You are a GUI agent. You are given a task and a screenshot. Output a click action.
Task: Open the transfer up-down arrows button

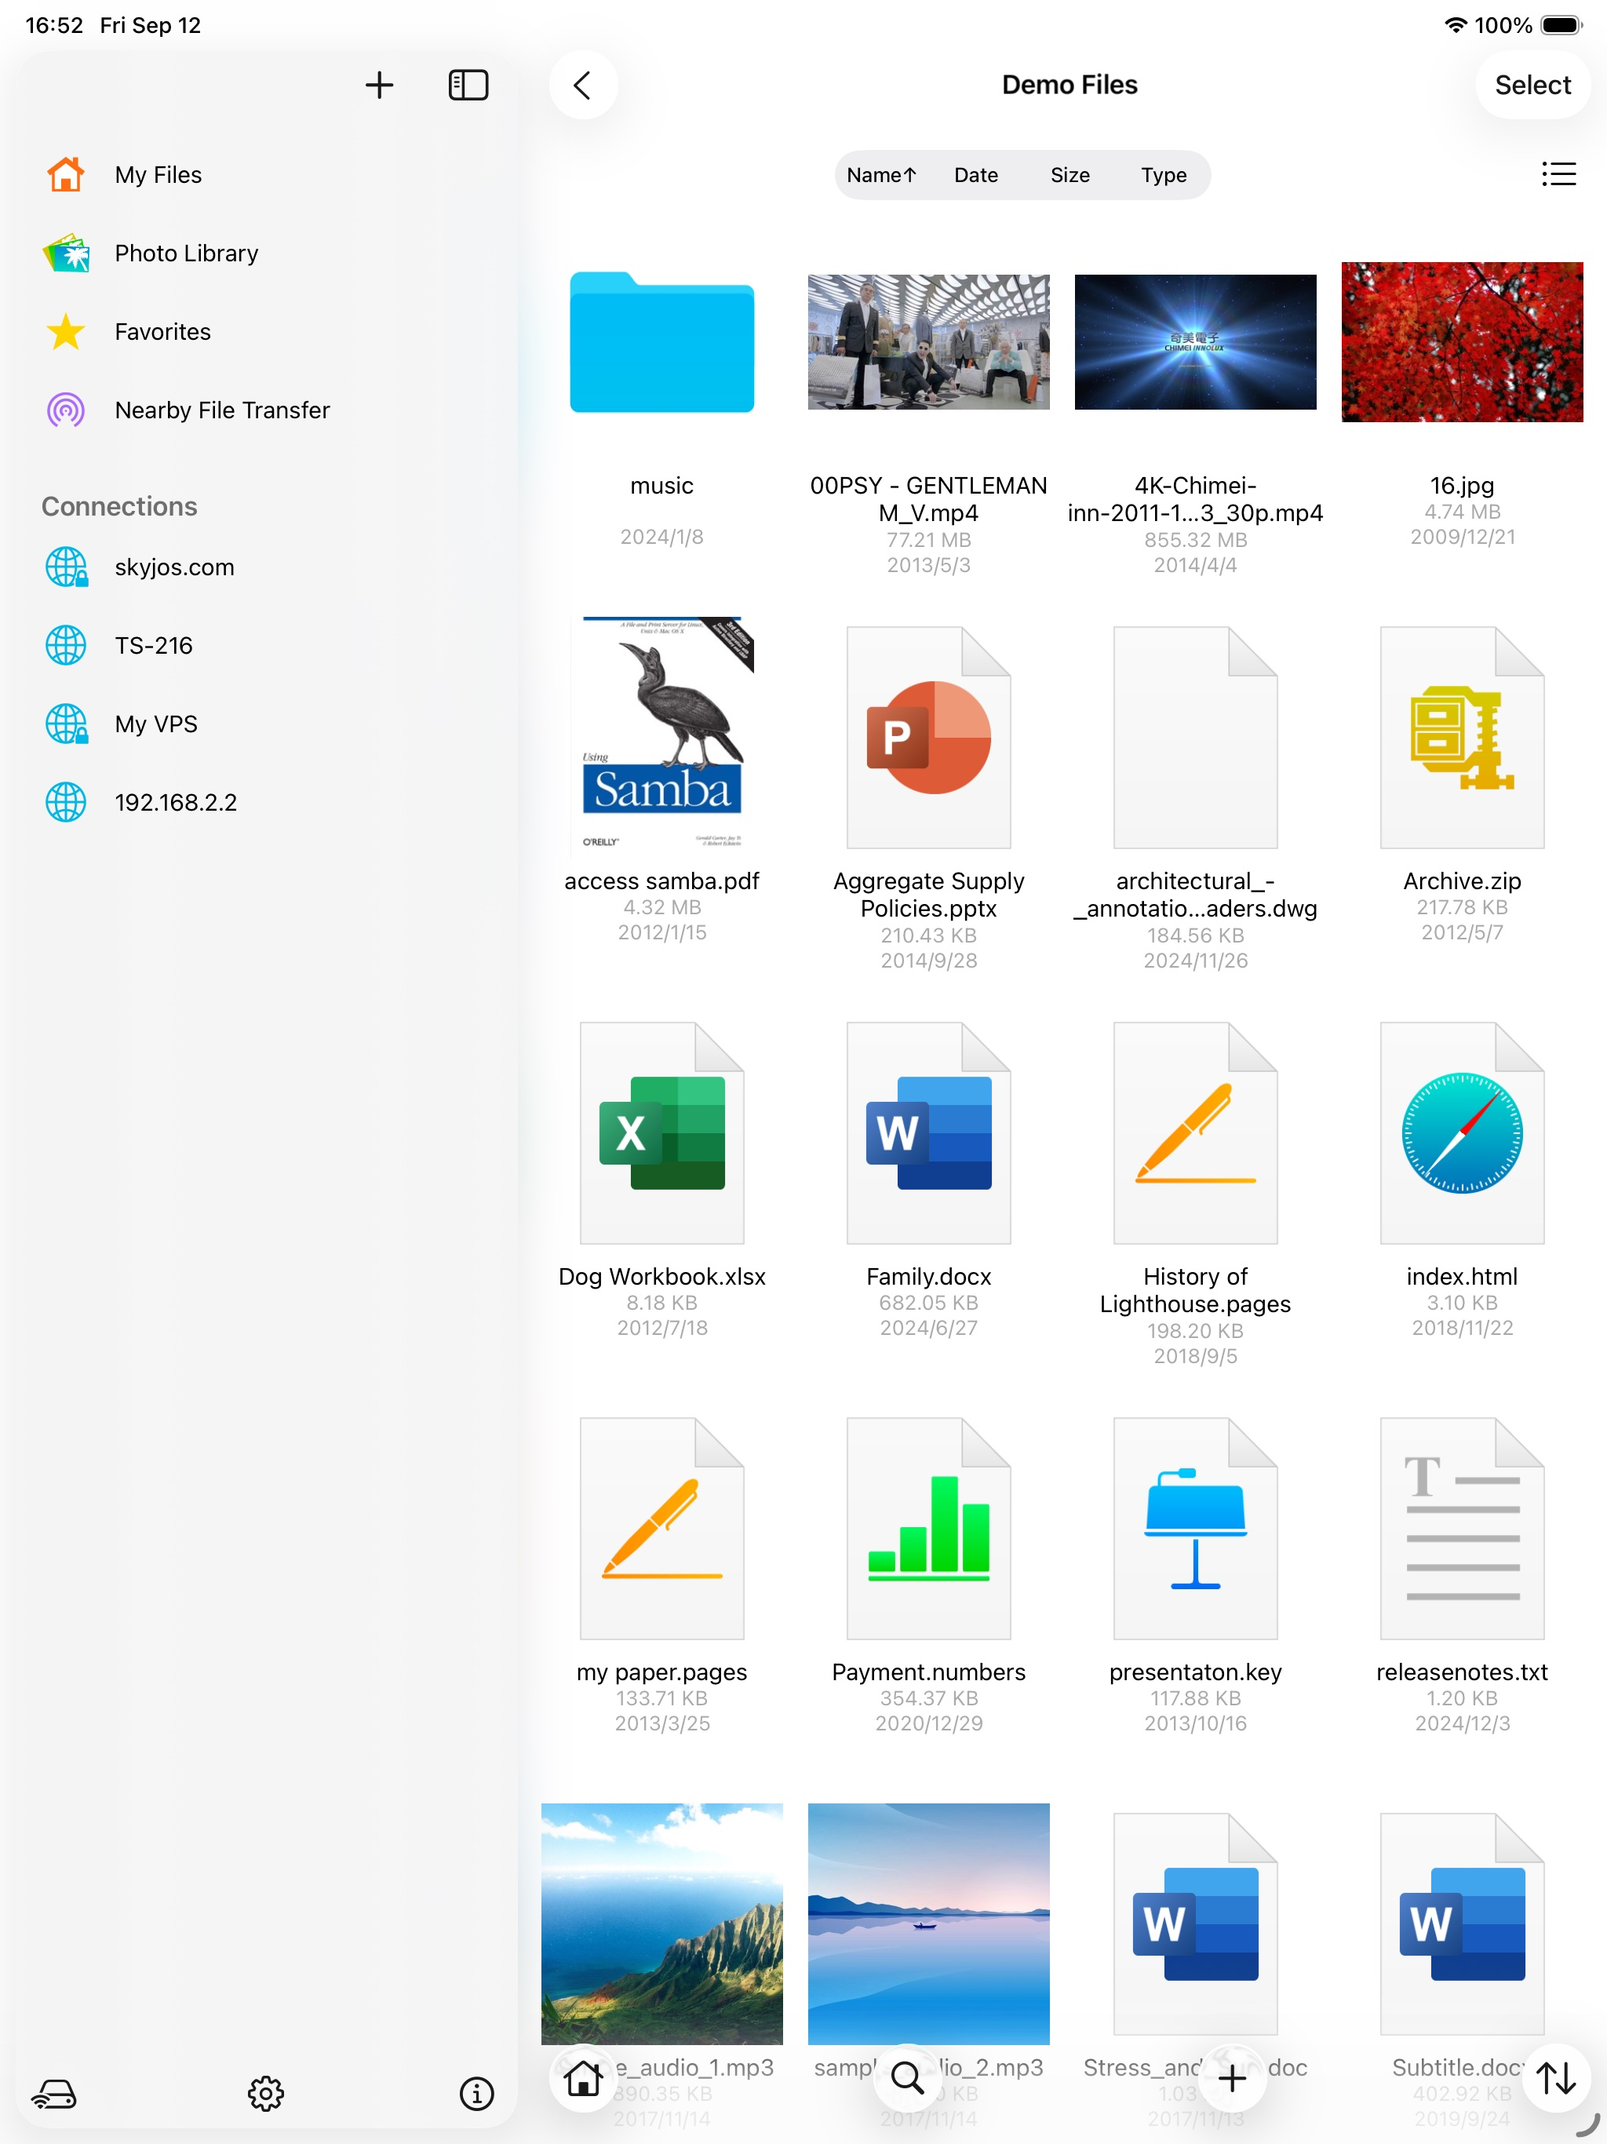[1556, 2078]
